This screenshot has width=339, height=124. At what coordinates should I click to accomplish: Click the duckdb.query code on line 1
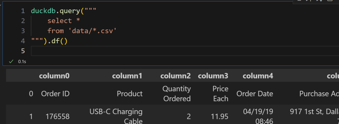(x=63, y=11)
